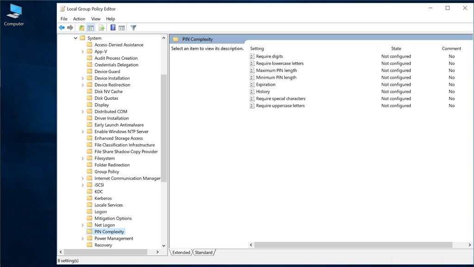Open the View menu
The height and width of the screenshot is (267, 474).
click(x=96, y=19)
